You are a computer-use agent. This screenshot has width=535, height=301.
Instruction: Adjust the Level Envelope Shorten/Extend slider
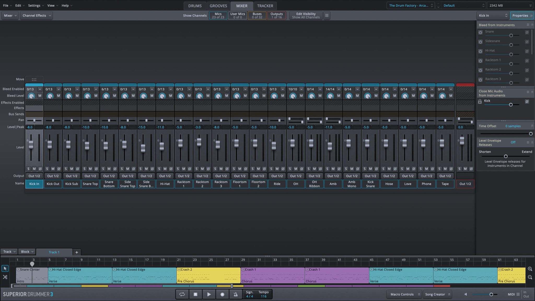(x=505, y=156)
